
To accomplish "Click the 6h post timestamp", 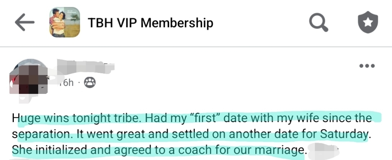I will 67,83.
